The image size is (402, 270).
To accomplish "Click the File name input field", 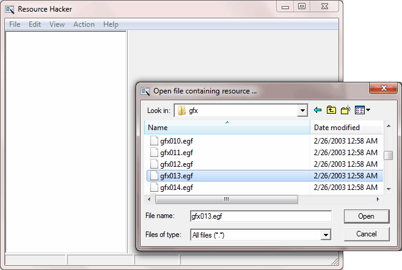I will (261, 216).
